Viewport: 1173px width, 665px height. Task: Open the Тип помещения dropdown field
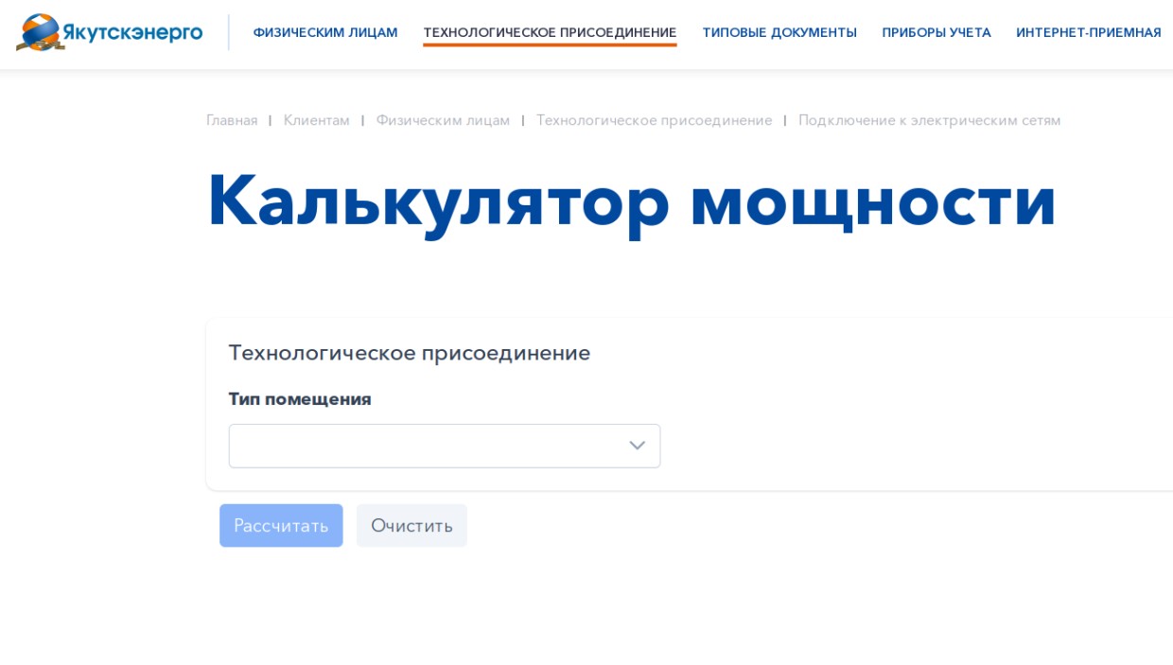coord(426,446)
